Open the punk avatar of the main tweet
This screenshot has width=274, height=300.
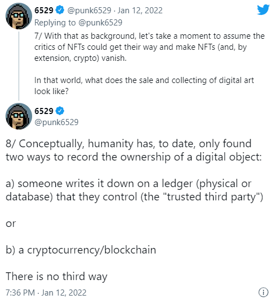click(x=19, y=116)
